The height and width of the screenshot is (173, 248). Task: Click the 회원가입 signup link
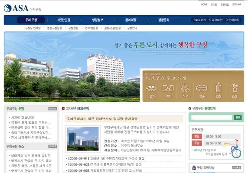tap(225, 5)
